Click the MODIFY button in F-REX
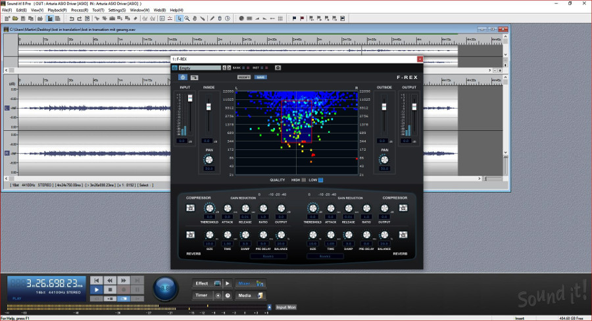 (x=244, y=77)
